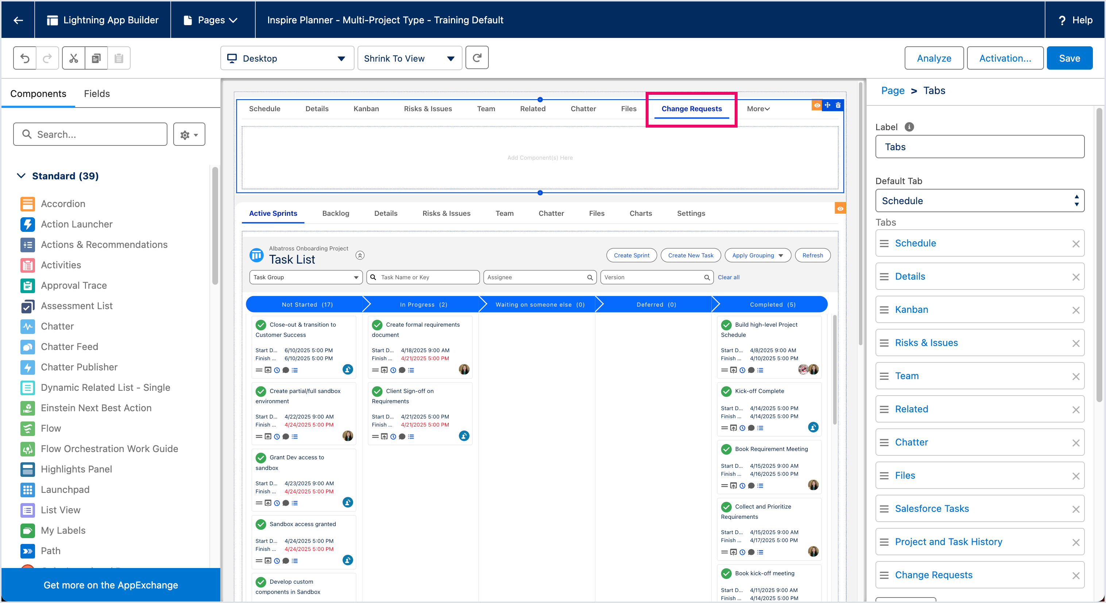Click the Save button
Screen dimensions: 1106x603
point(1069,58)
